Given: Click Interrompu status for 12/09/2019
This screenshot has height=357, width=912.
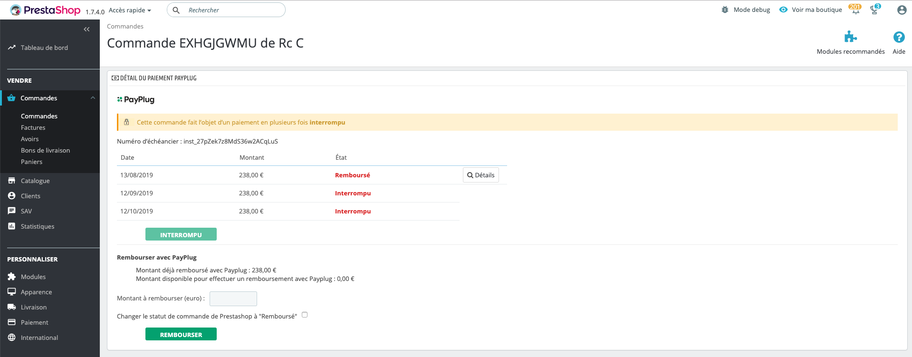Looking at the screenshot, I should click(x=353, y=193).
